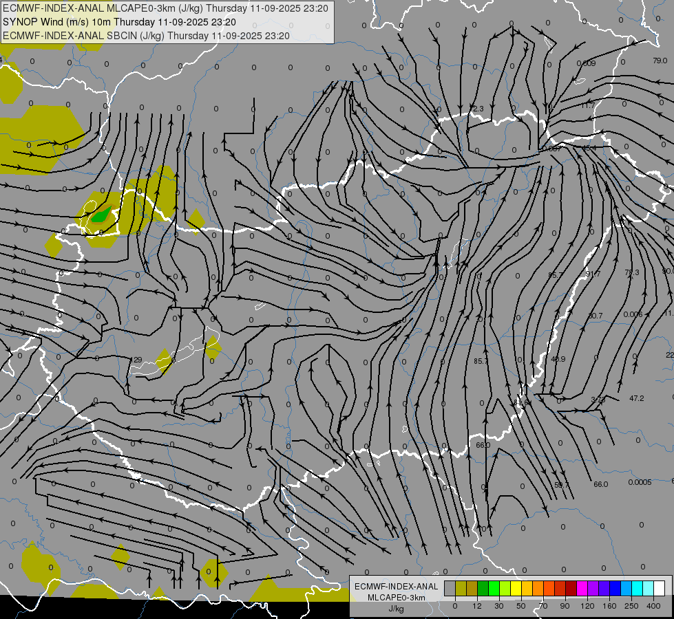The height and width of the screenshot is (619, 674).
Task: Click the amber swatch above the 50 label
Action: click(x=527, y=589)
